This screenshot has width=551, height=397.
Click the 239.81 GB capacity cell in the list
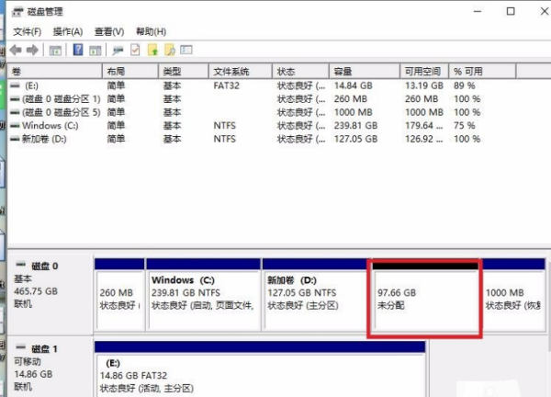[355, 126]
